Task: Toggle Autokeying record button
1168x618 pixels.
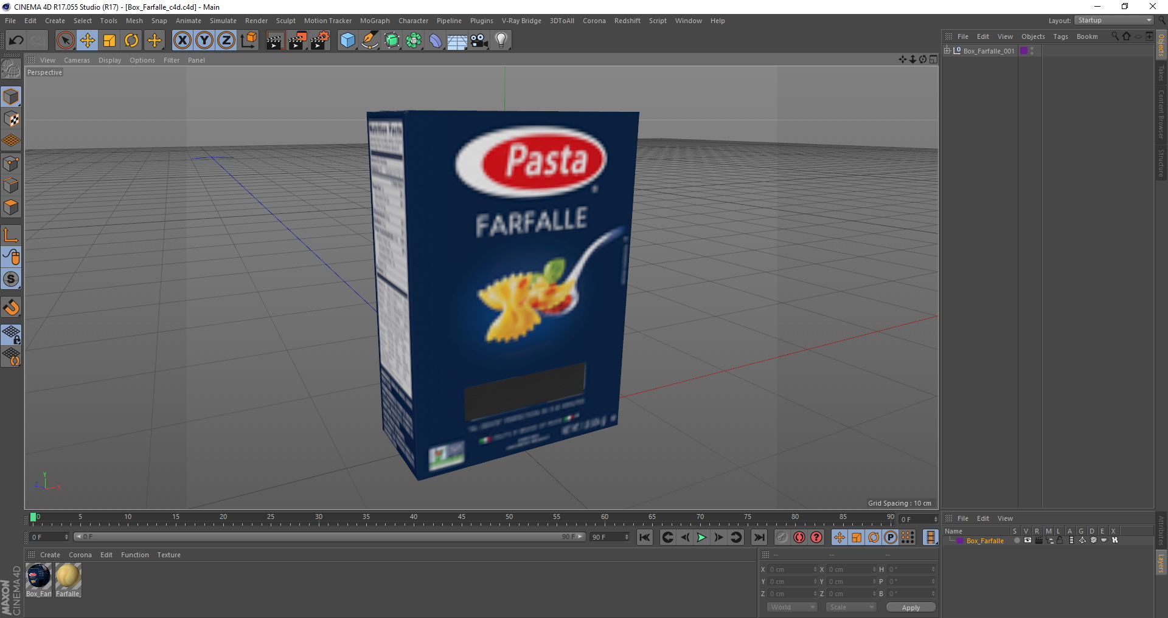Action: point(799,537)
